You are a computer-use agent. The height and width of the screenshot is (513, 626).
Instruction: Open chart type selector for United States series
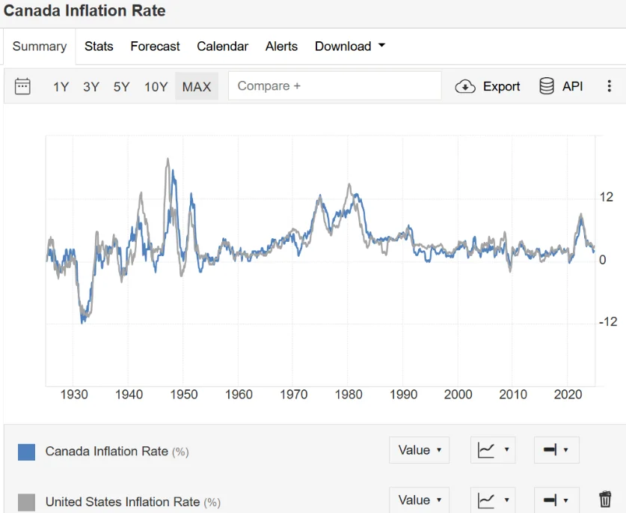tap(493, 500)
